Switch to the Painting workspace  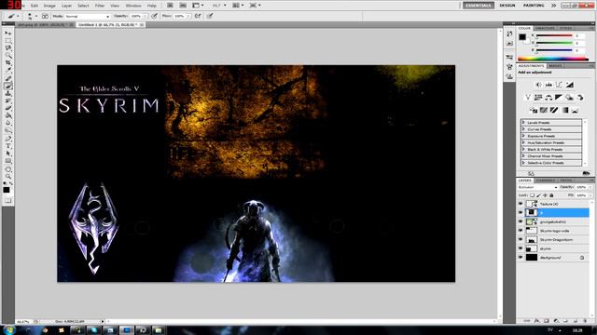(x=534, y=6)
